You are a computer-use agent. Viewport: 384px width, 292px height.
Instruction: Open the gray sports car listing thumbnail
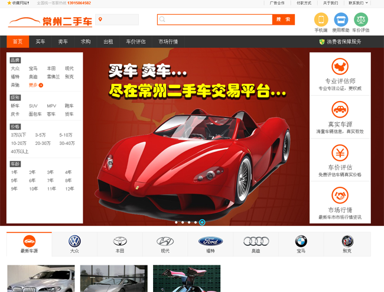point(114,278)
